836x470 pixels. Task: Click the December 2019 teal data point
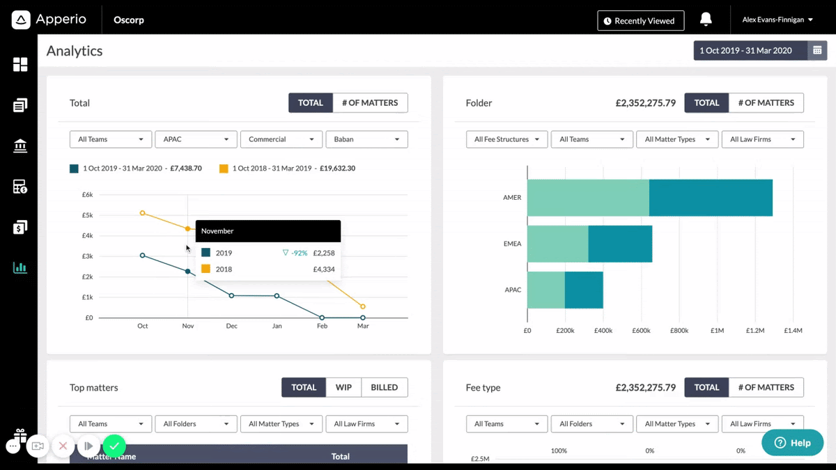(x=232, y=296)
